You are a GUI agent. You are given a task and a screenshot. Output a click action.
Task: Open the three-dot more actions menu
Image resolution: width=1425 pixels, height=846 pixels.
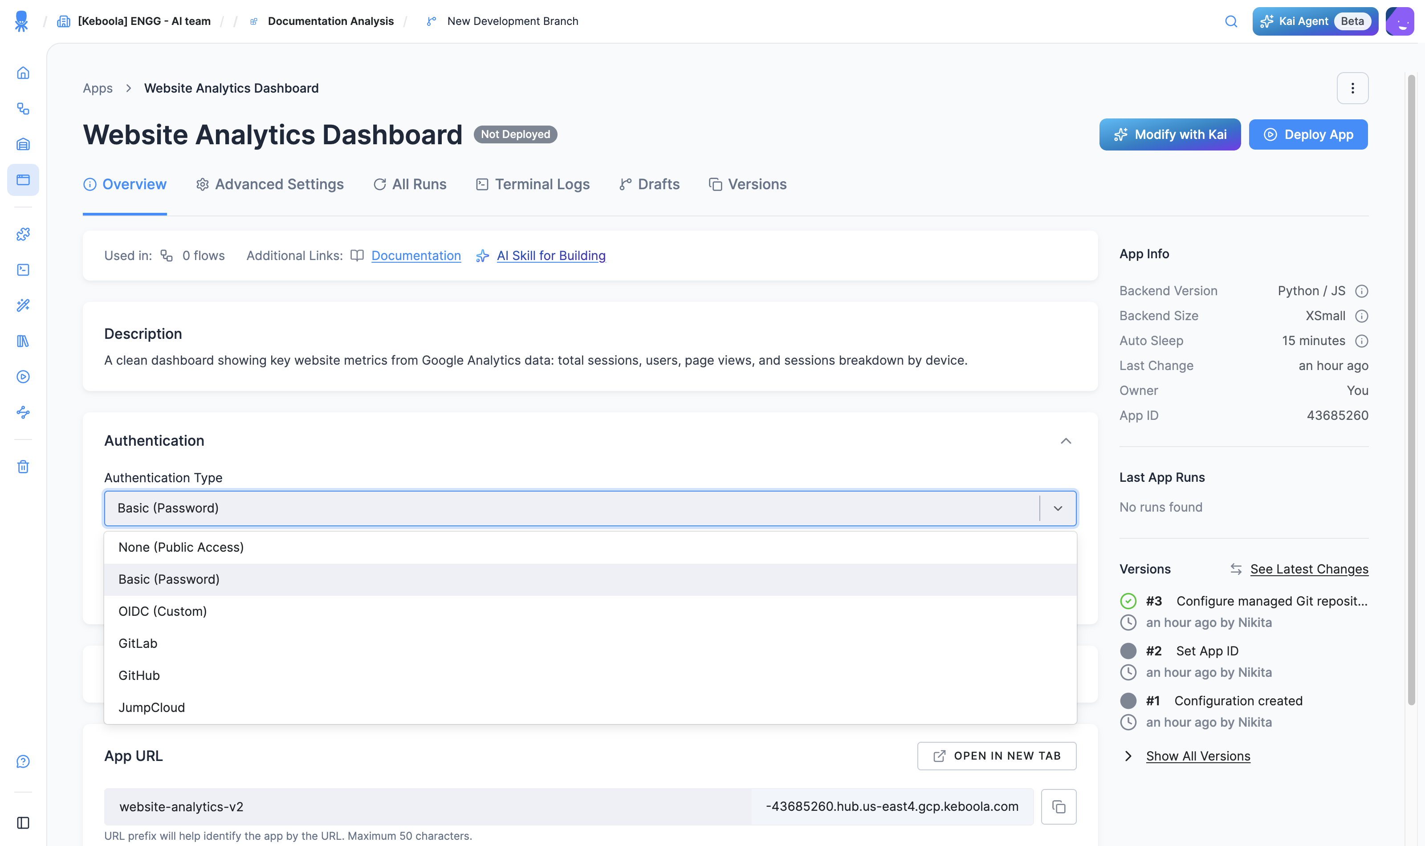(1352, 88)
